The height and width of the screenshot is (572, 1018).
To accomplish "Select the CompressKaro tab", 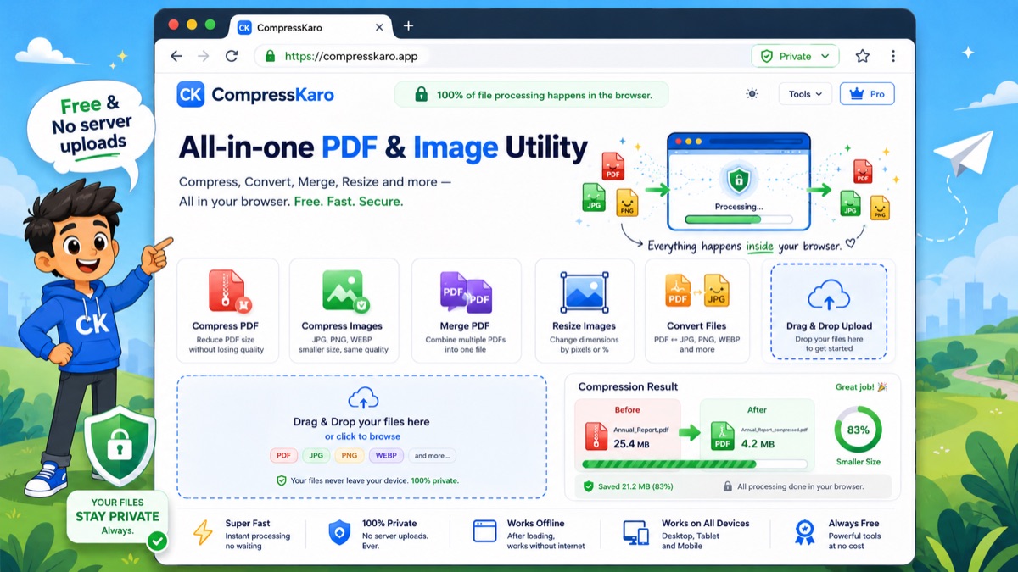I will coord(311,27).
